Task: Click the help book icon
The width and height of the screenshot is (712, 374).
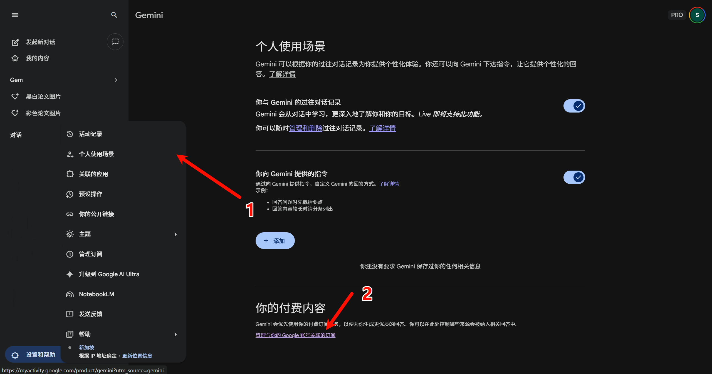Action: [70, 334]
